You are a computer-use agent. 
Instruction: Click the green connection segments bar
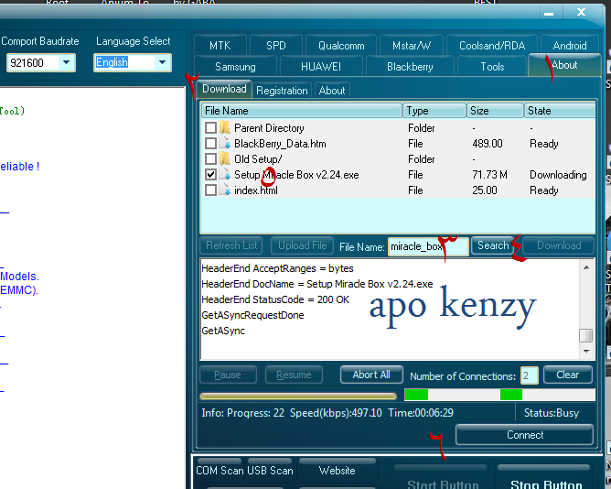(x=499, y=395)
